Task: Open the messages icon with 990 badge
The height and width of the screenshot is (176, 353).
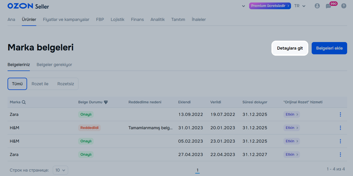Action: [x=328, y=6]
